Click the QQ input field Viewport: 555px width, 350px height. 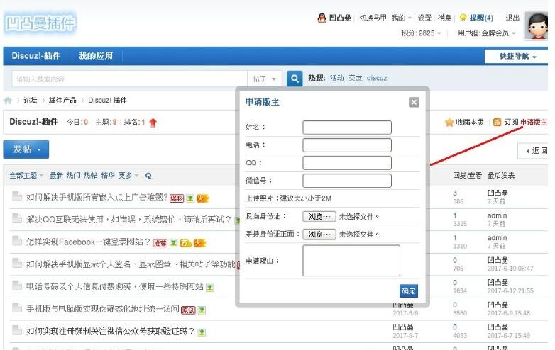point(347,163)
